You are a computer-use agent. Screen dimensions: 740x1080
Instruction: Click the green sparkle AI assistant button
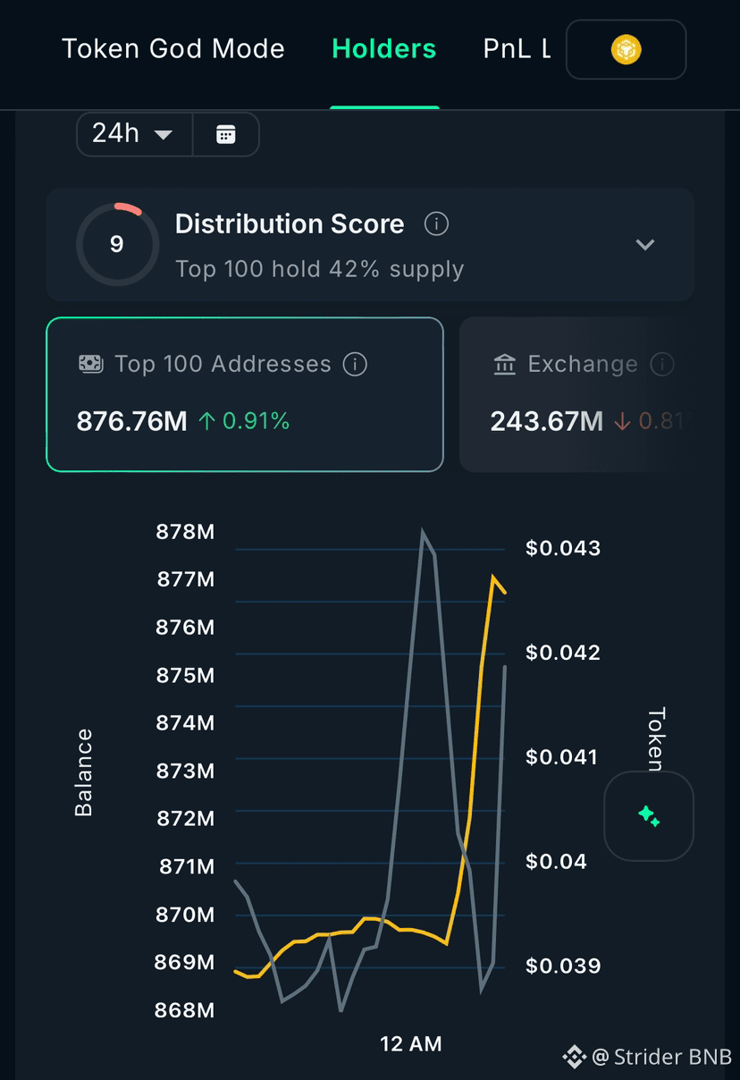click(x=649, y=816)
